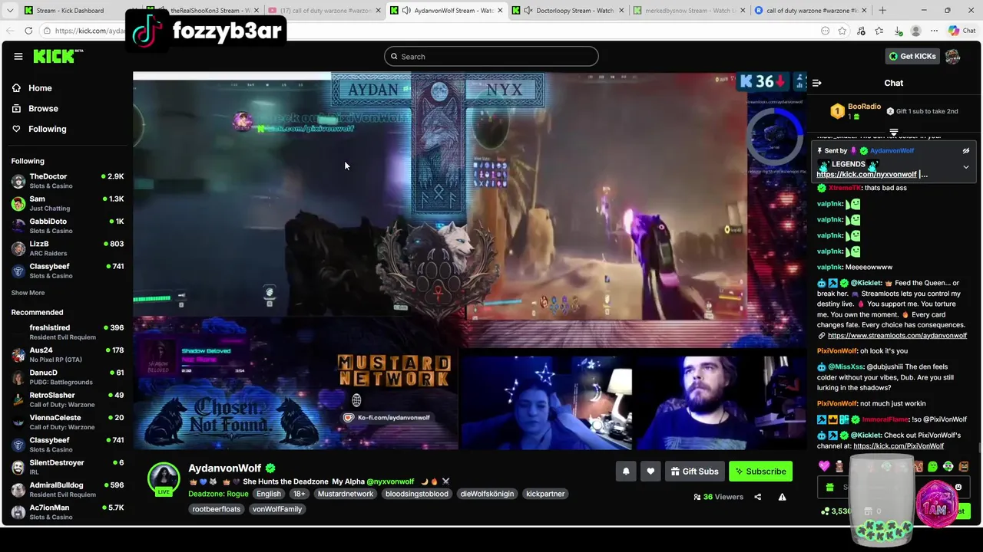Open LizzB ARC Raiders channel

point(68,248)
